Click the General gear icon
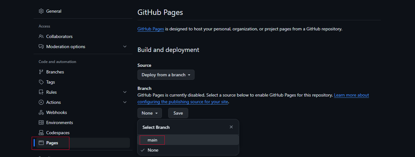 pyautogui.click(x=41, y=11)
